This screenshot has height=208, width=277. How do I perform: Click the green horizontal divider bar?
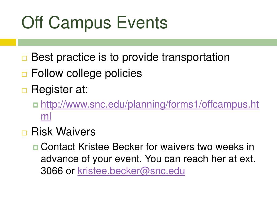[147, 42]
